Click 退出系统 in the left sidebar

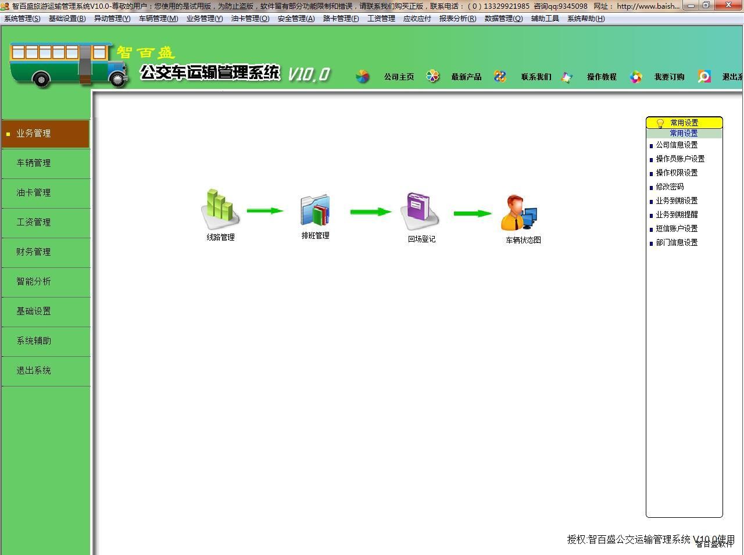click(x=45, y=371)
